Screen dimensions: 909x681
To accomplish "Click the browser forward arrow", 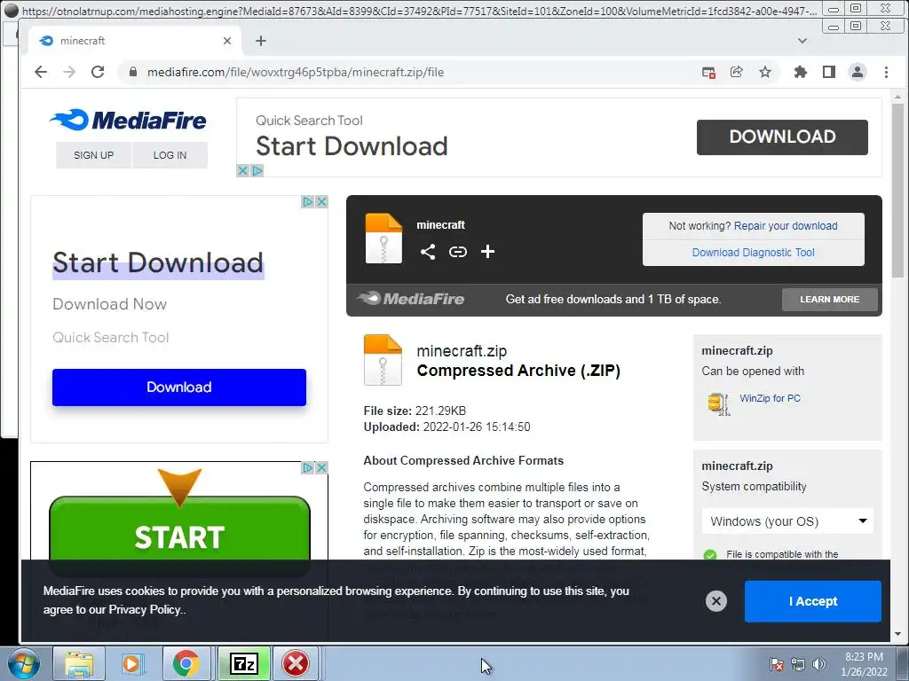I will 69,72.
